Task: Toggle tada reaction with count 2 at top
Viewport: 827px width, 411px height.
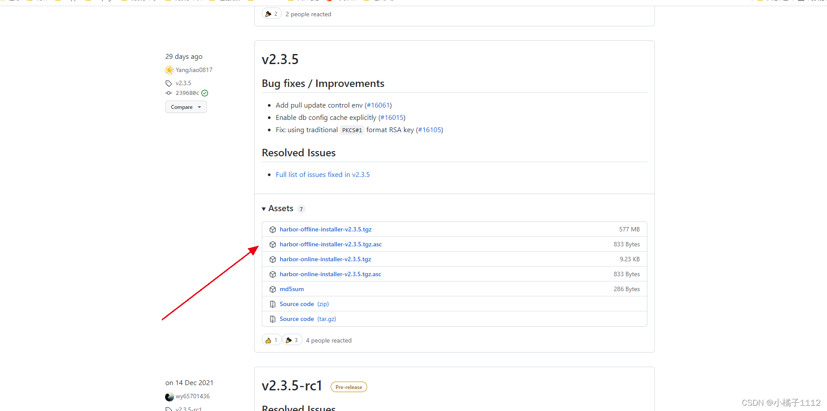Action: (272, 14)
